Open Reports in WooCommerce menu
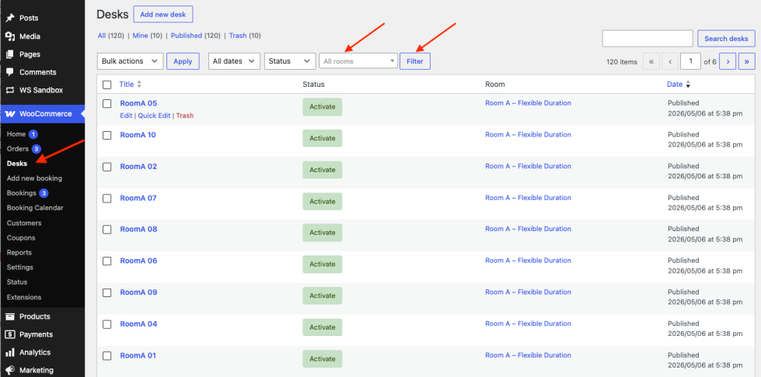The image size is (761, 377). pyautogui.click(x=19, y=252)
